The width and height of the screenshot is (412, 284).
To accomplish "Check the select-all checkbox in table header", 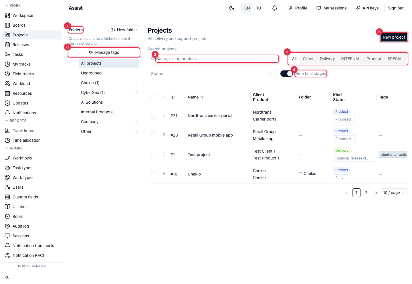I will click(x=153, y=97).
